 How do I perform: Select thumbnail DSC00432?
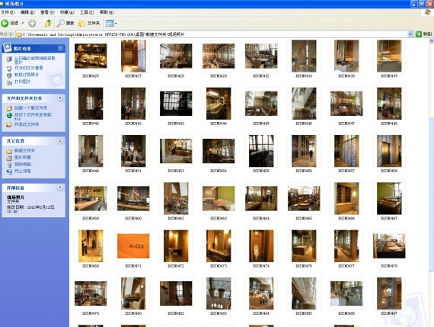(261, 56)
